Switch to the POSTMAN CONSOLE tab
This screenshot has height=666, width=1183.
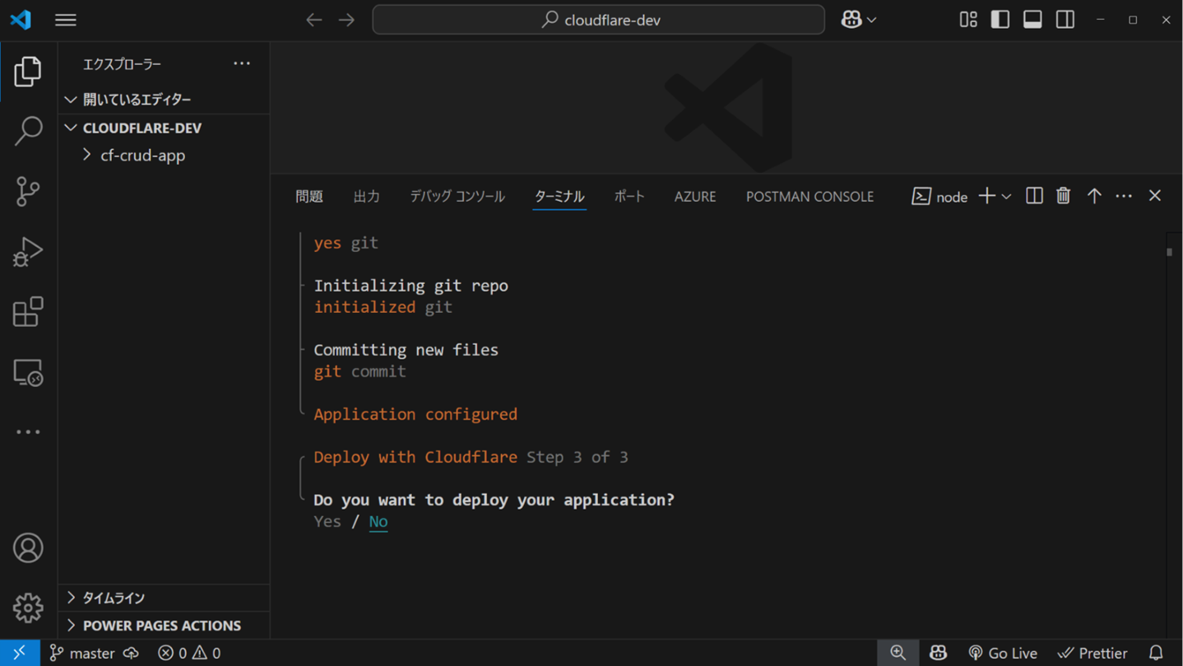810,197
